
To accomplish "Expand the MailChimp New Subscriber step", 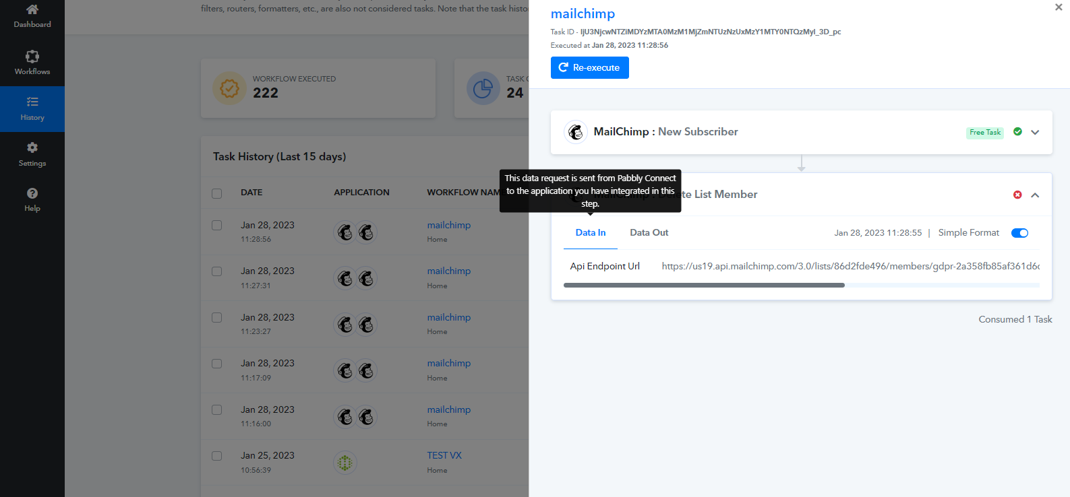I will tap(1035, 132).
